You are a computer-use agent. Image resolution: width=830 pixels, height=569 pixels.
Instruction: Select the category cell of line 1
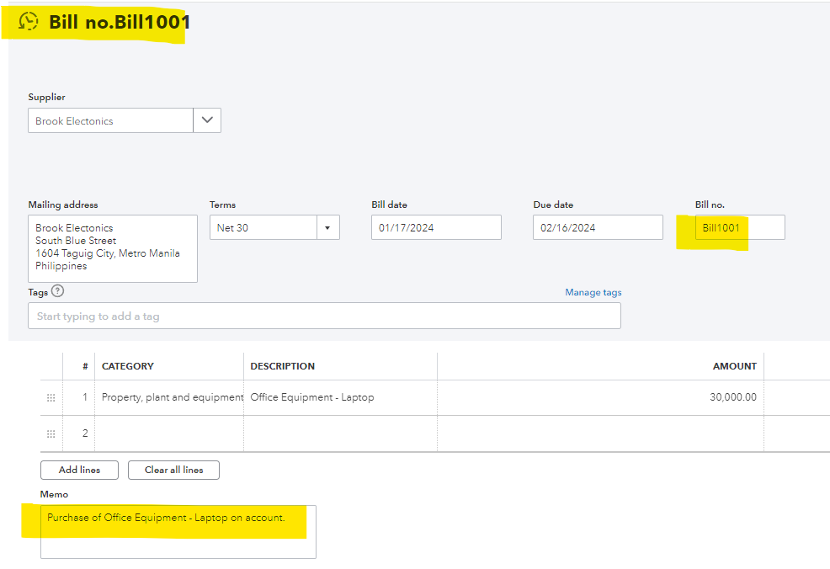coord(171,397)
